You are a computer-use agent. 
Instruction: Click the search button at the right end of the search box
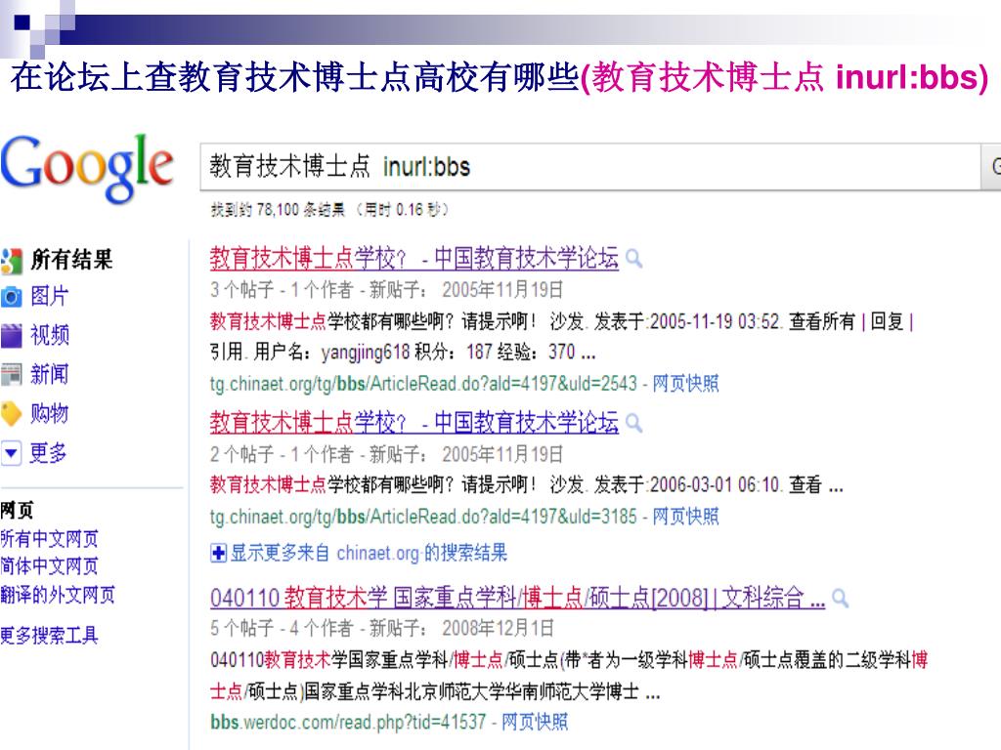991,167
